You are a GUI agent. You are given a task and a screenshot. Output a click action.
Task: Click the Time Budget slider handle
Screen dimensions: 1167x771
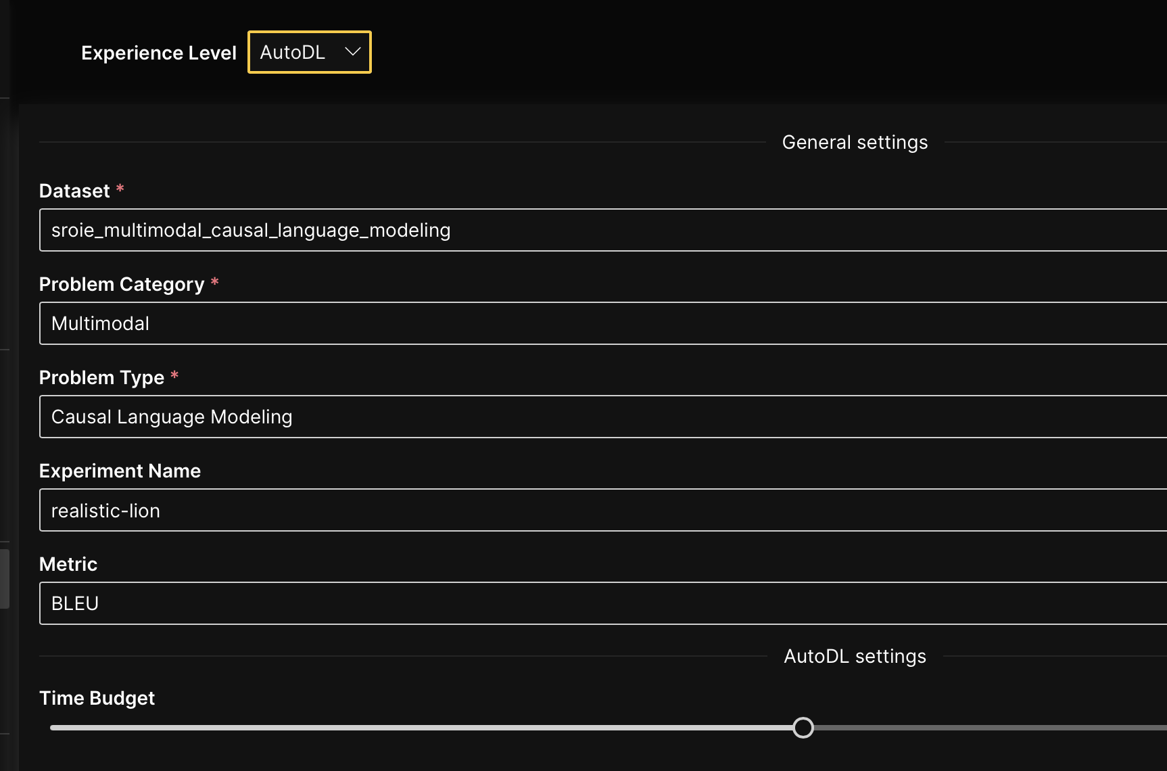pyautogui.click(x=803, y=727)
